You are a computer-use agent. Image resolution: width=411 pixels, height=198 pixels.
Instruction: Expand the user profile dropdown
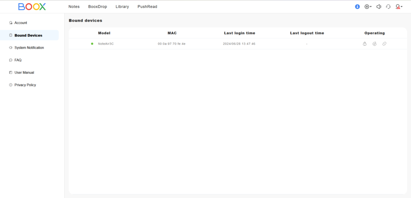pyautogui.click(x=399, y=7)
